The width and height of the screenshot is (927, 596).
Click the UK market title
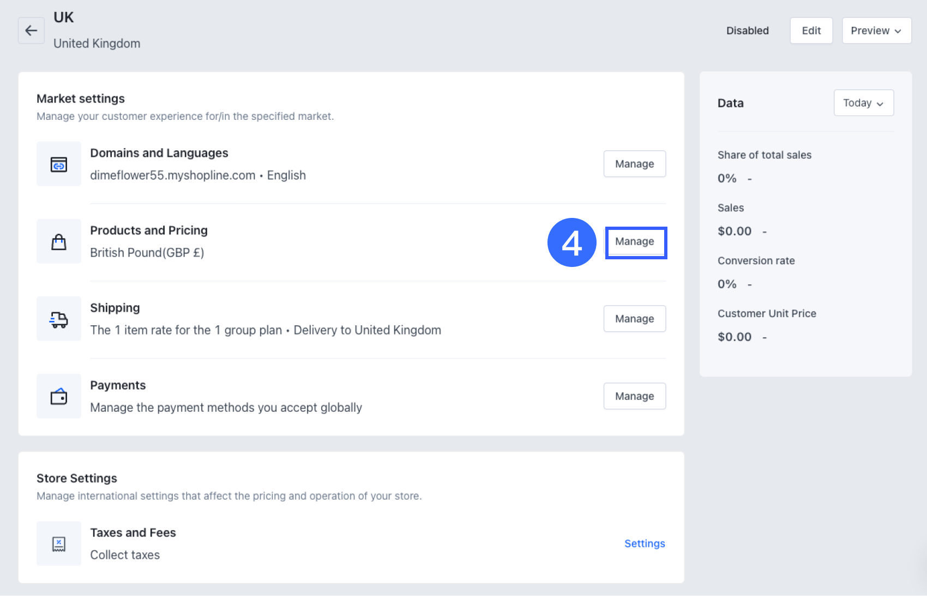(63, 17)
